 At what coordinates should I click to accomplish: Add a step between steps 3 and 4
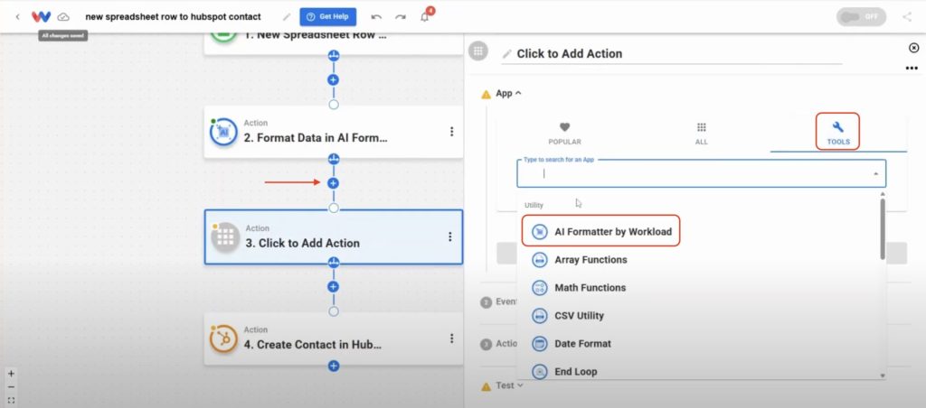(334, 286)
